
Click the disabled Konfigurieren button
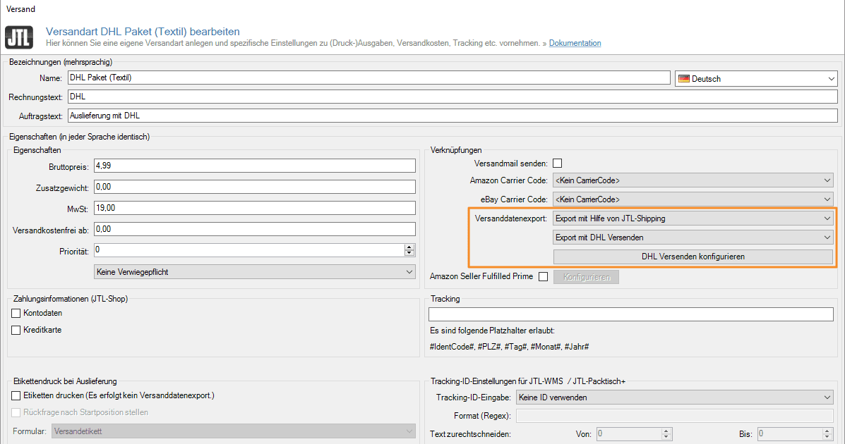point(587,277)
